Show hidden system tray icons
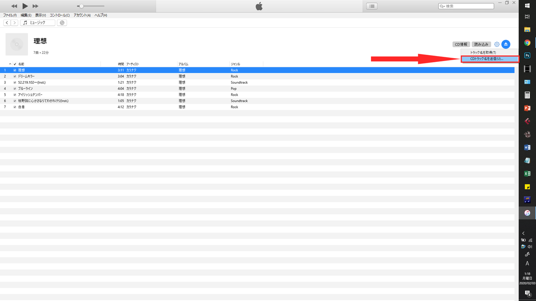Viewport: 536px width, 301px height. 523,233
